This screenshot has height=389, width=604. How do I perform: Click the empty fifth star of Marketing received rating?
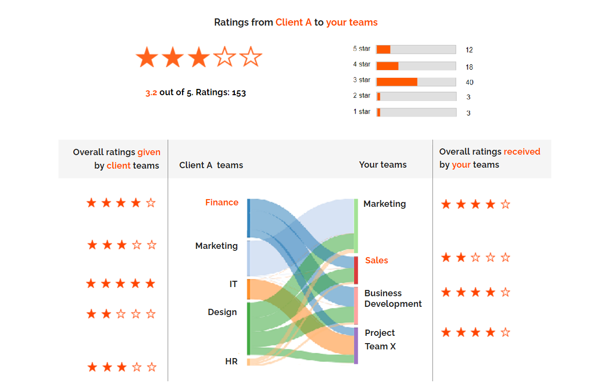(505, 204)
